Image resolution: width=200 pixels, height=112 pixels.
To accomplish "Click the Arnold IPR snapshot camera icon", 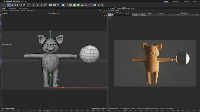I will point(109,17).
